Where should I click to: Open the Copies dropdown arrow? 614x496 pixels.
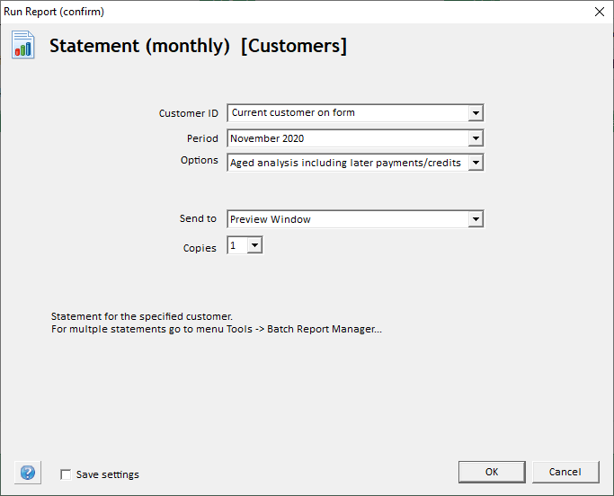click(255, 245)
